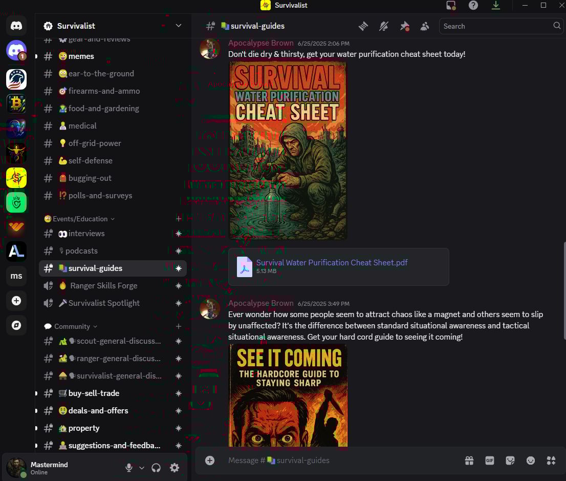Collapse the Community category
The height and width of the screenshot is (481, 566).
coord(71,326)
